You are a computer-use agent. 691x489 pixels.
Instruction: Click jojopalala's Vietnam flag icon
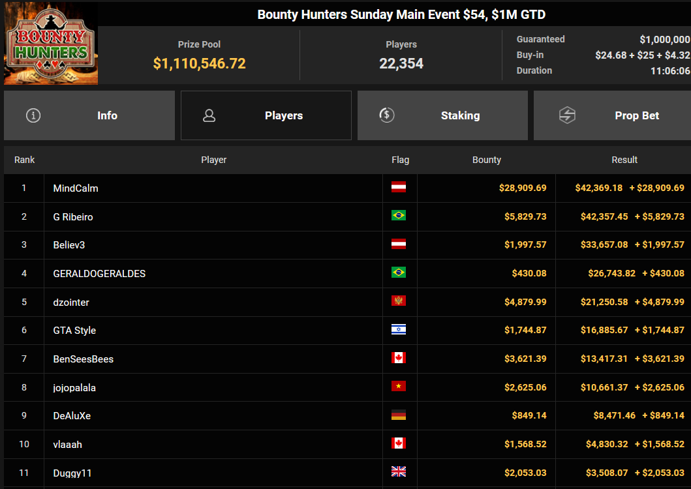pos(399,387)
